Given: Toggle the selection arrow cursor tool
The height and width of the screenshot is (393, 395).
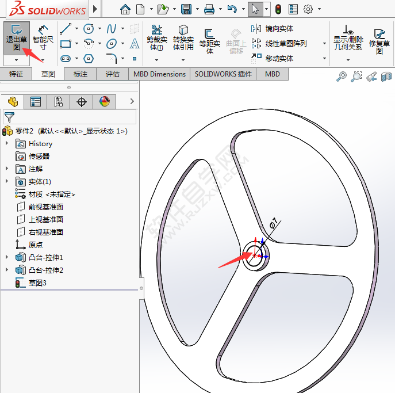Looking at the screenshot, I should (255, 9).
